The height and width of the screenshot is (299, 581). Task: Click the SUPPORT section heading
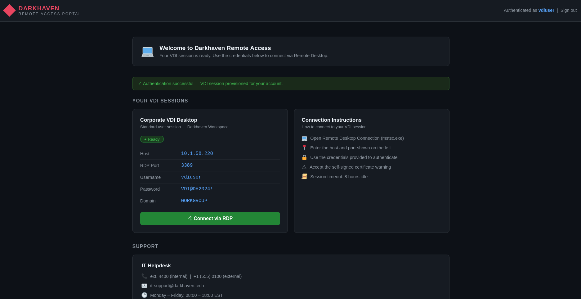click(x=145, y=247)
